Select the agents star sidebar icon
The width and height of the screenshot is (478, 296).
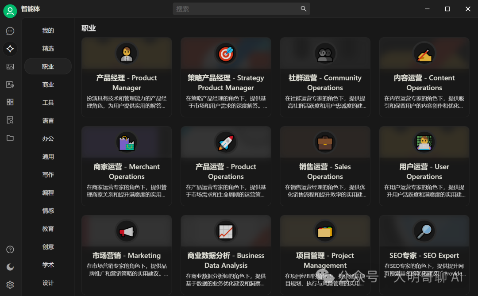point(10,49)
